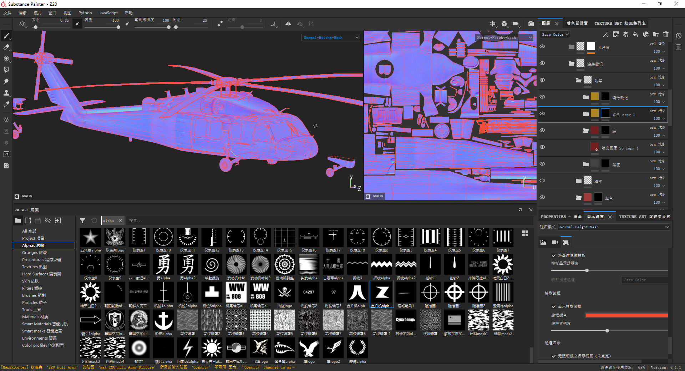Toggle 无照明独立显示视图 checkbox

(x=554, y=356)
